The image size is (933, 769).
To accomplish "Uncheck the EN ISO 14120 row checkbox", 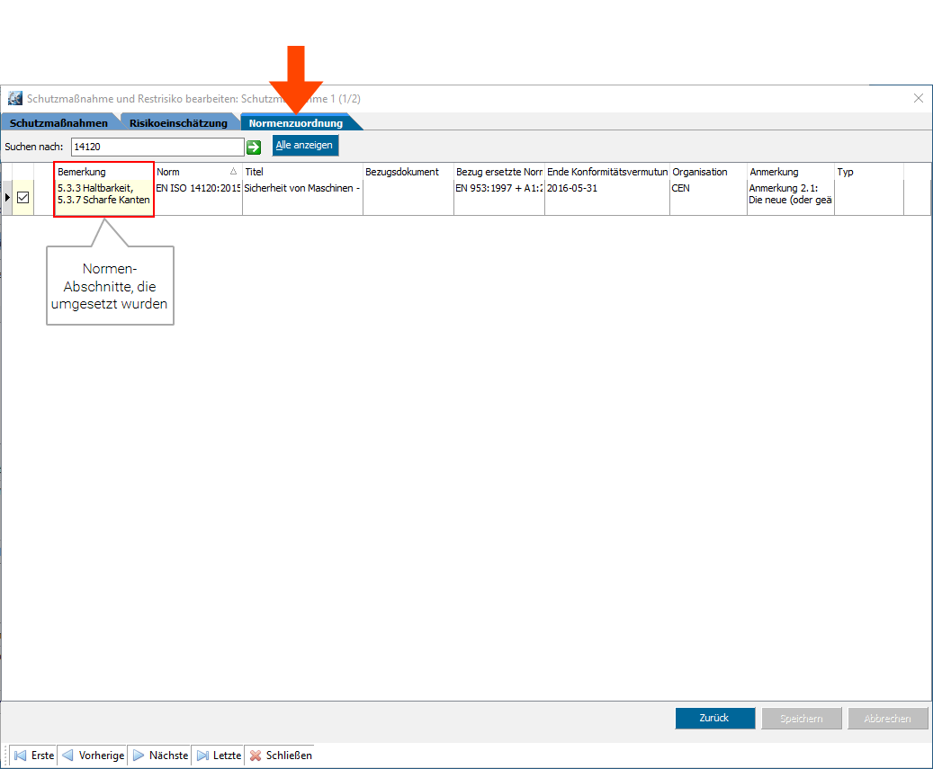I will [23, 197].
